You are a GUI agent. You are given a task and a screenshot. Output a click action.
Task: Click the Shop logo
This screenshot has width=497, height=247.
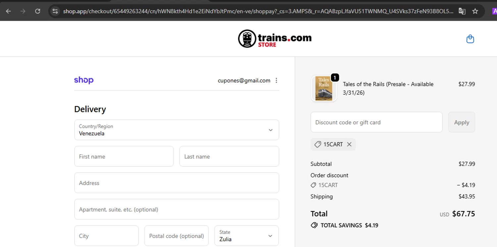pos(84,80)
